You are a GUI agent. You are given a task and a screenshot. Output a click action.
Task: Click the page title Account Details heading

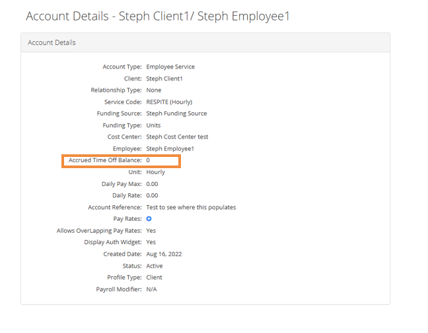157,16
